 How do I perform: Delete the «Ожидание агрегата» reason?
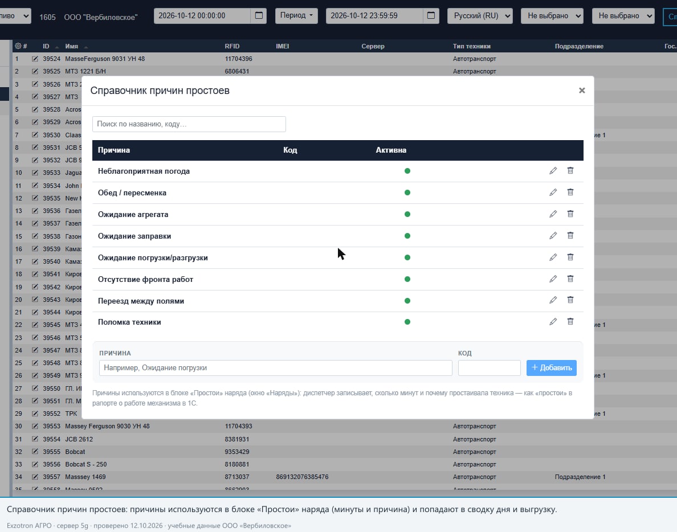pyautogui.click(x=570, y=214)
